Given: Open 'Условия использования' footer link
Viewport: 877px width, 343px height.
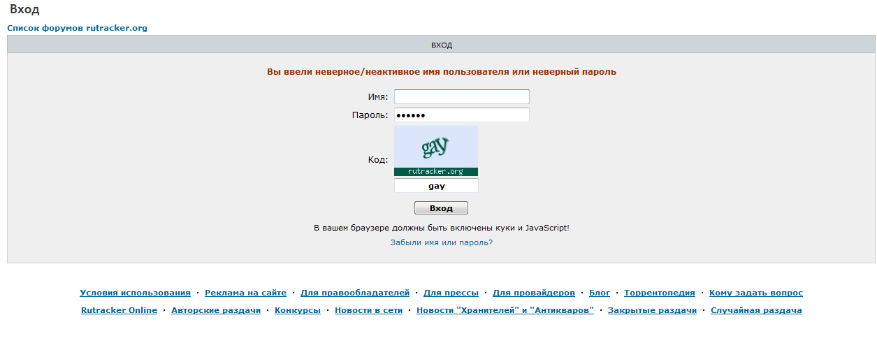Looking at the screenshot, I should [135, 293].
